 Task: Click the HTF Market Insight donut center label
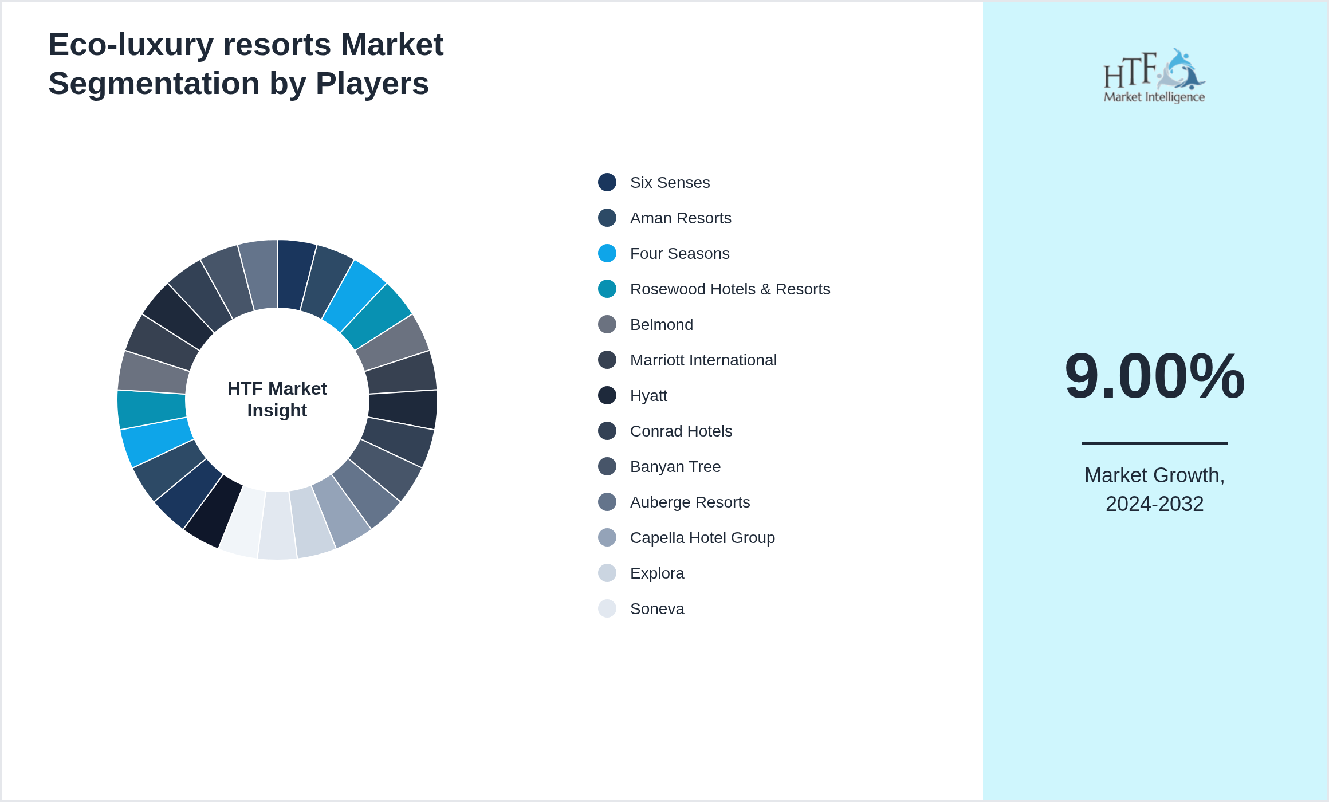point(277,399)
